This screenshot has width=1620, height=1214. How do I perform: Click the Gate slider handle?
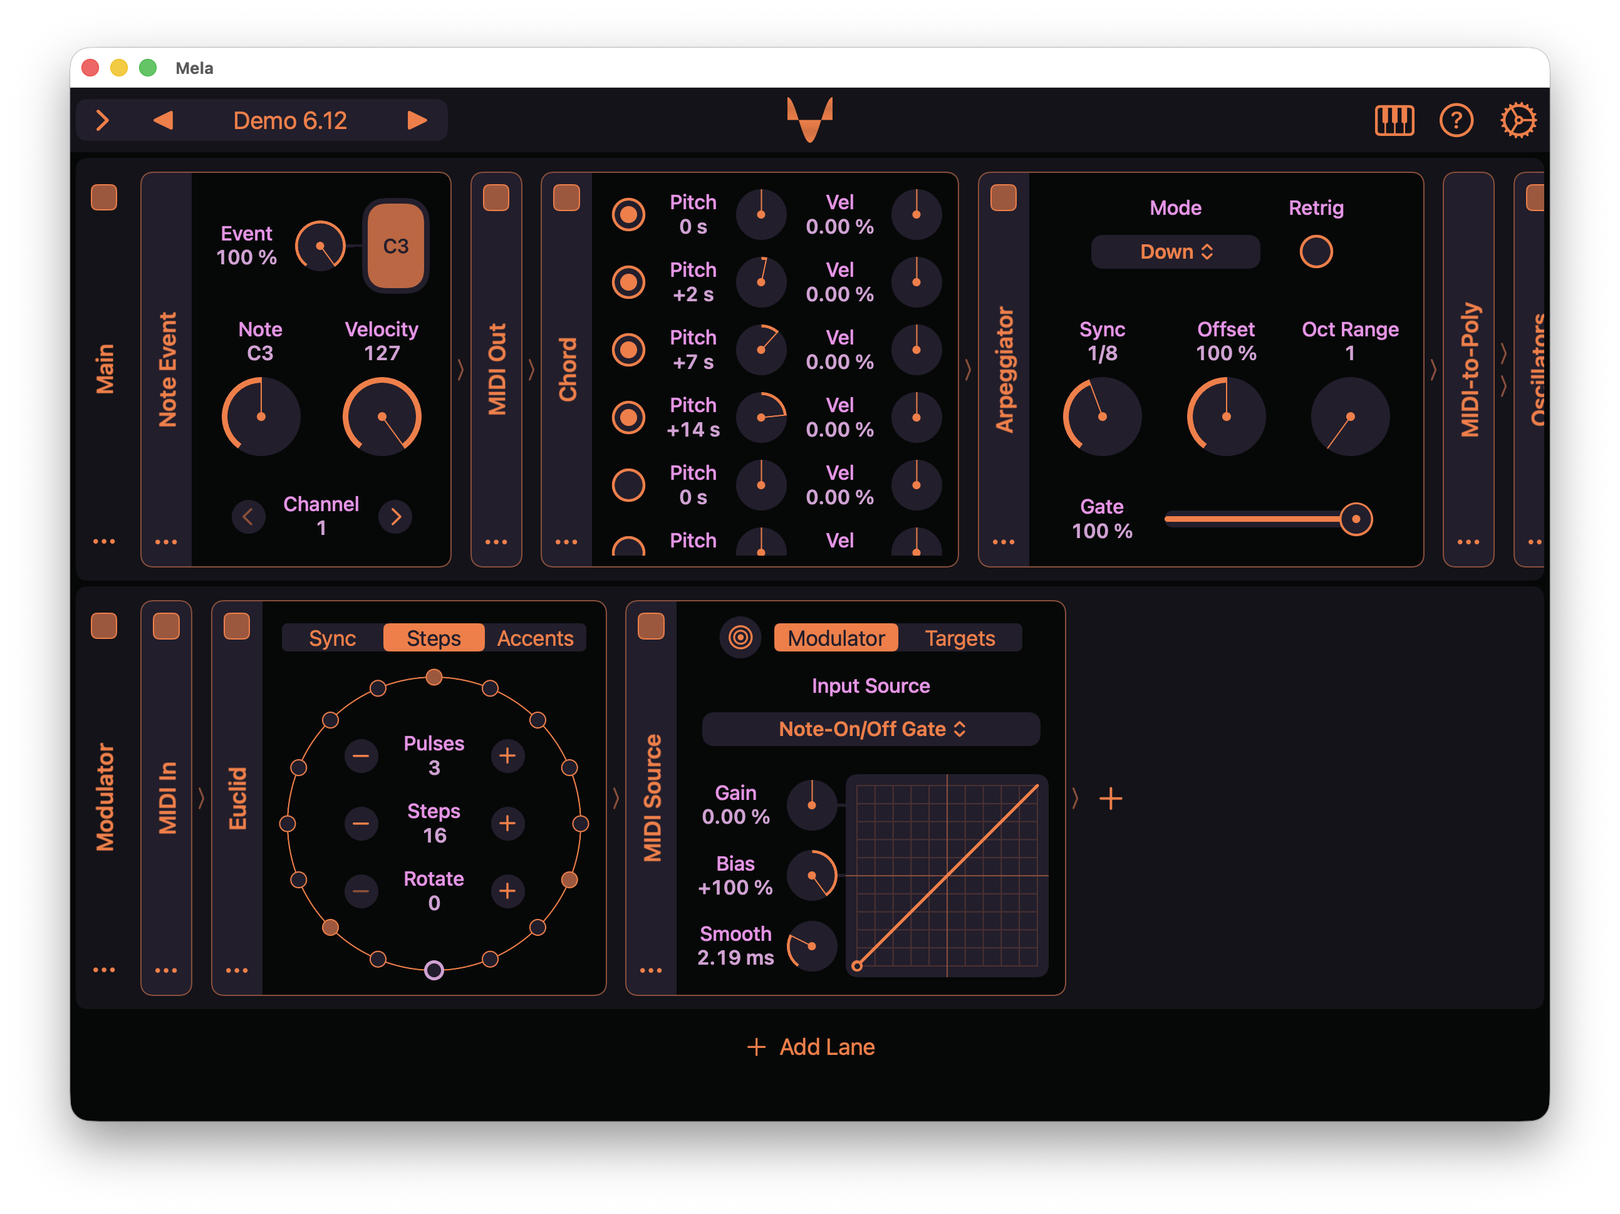(1356, 519)
